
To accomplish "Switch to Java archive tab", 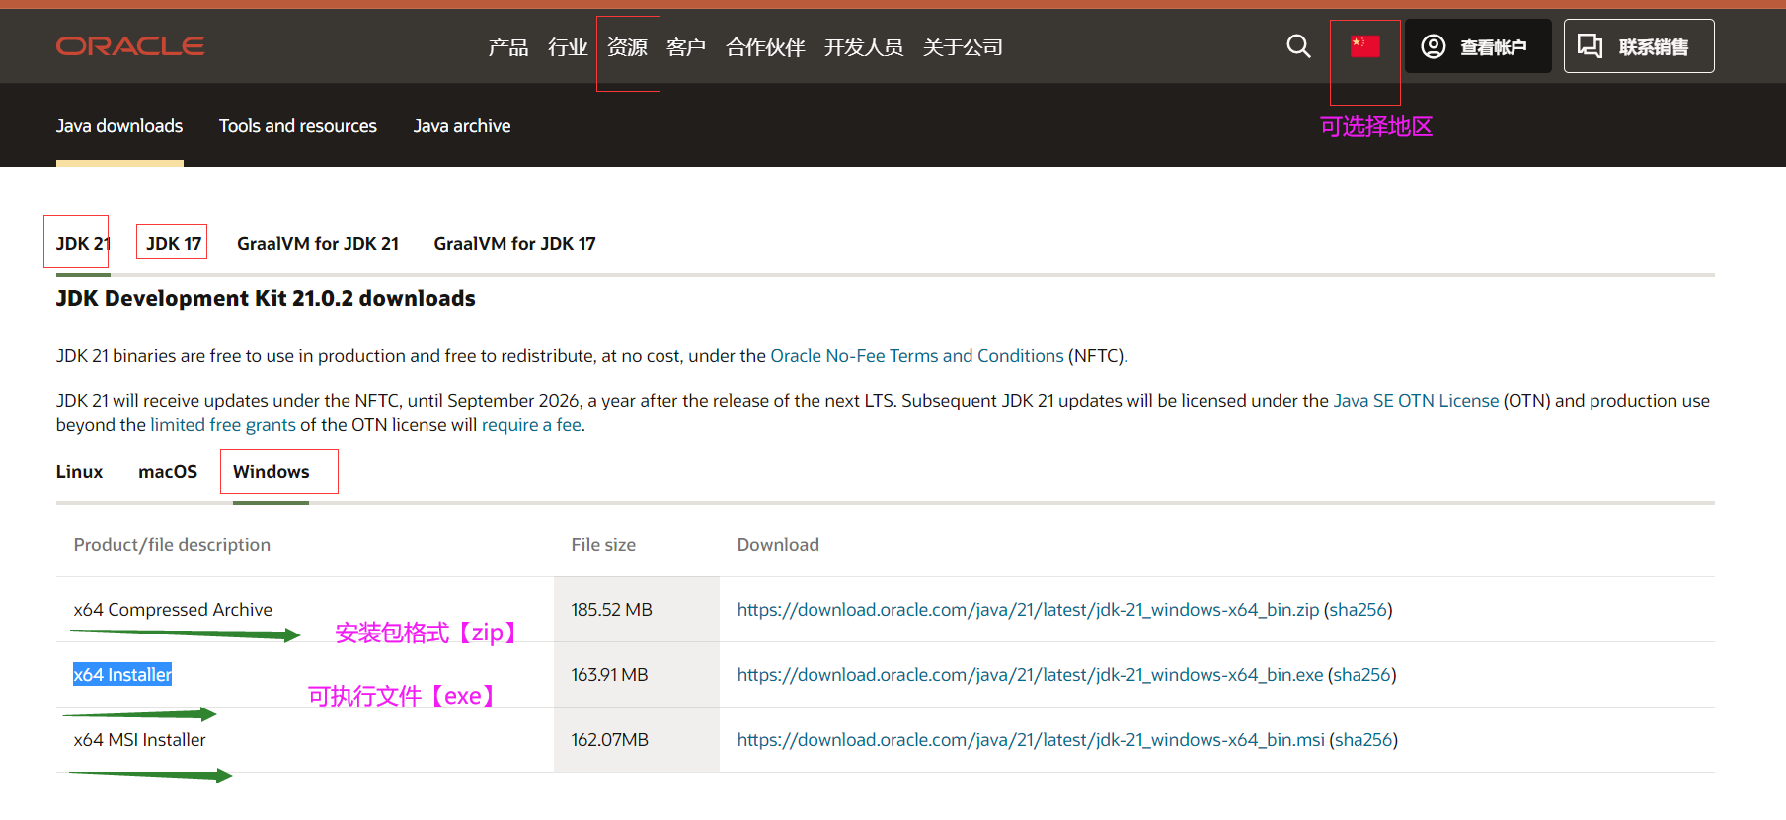I will (x=462, y=126).
